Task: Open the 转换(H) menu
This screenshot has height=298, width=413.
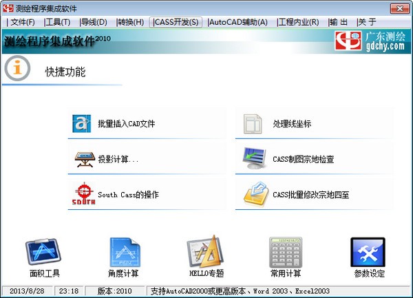Action: click(130, 22)
